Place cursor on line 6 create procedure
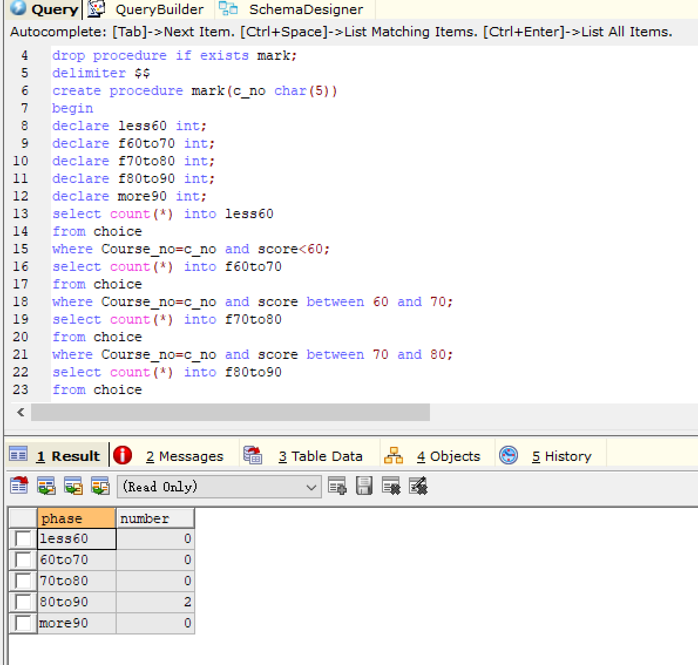The image size is (698, 665). click(195, 91)
